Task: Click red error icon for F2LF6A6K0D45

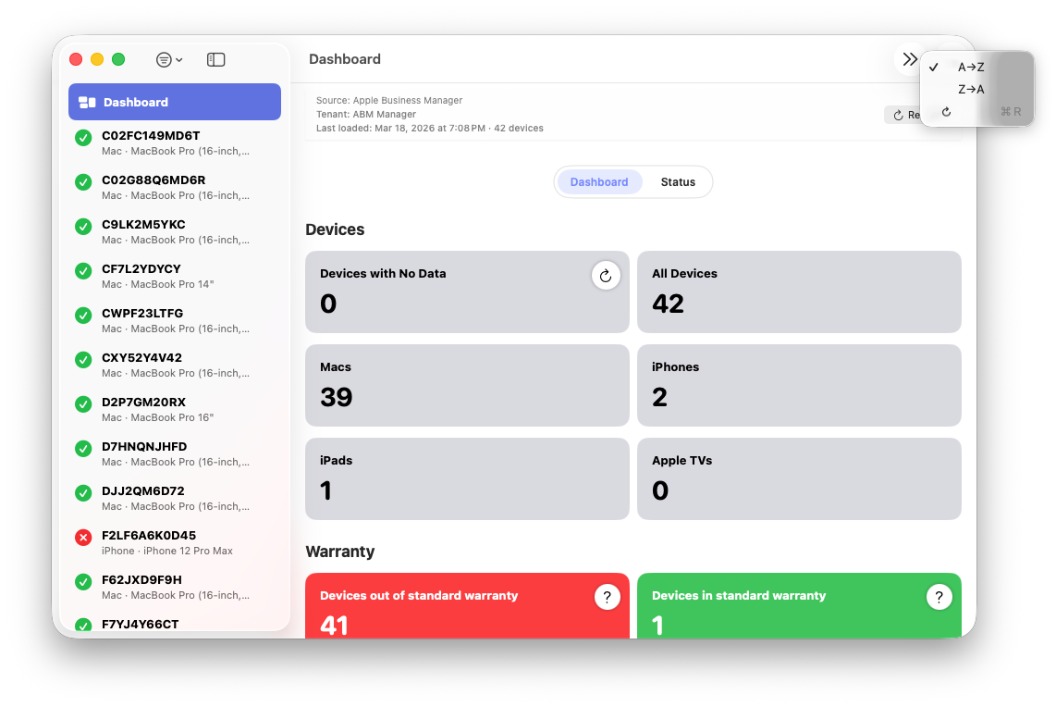Action: click(83, 537)
